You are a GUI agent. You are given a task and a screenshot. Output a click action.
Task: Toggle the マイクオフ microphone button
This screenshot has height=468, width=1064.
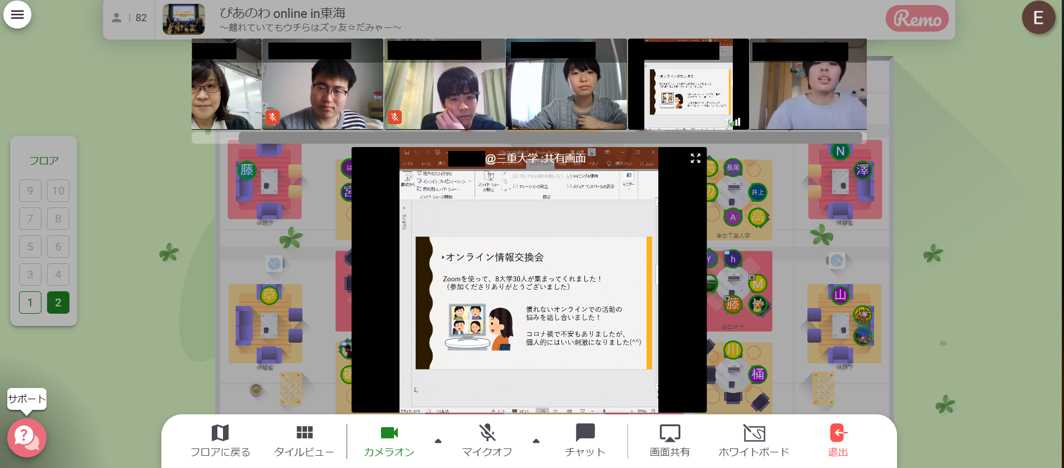pos(487,441)
